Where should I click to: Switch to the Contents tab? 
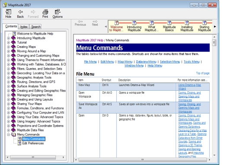click(11, 26)
